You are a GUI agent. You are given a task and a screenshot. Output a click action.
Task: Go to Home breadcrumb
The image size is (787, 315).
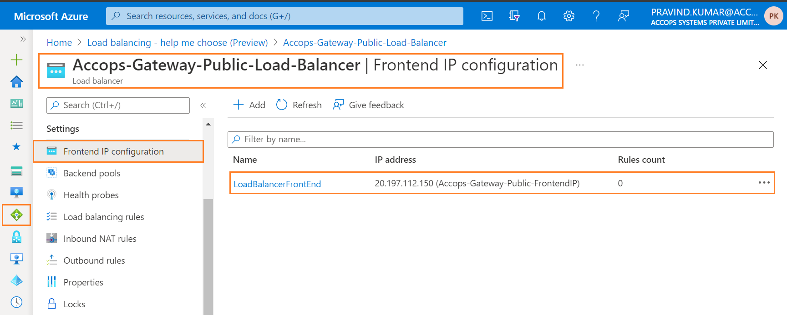[59, 43]
